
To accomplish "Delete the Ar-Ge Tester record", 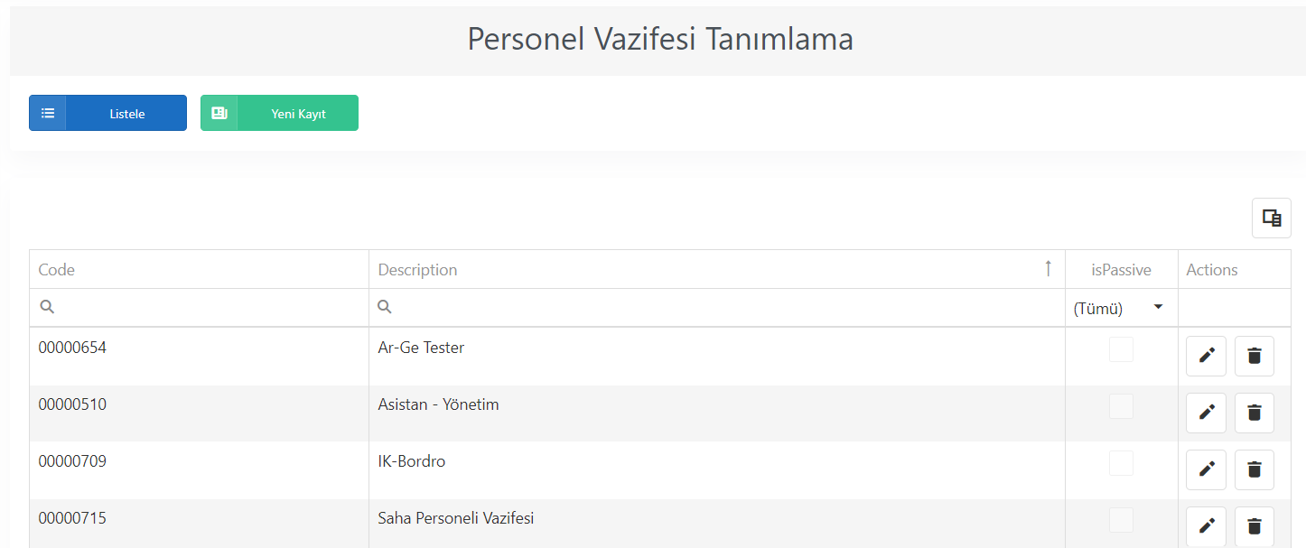I will click(x=1255, y=356).
